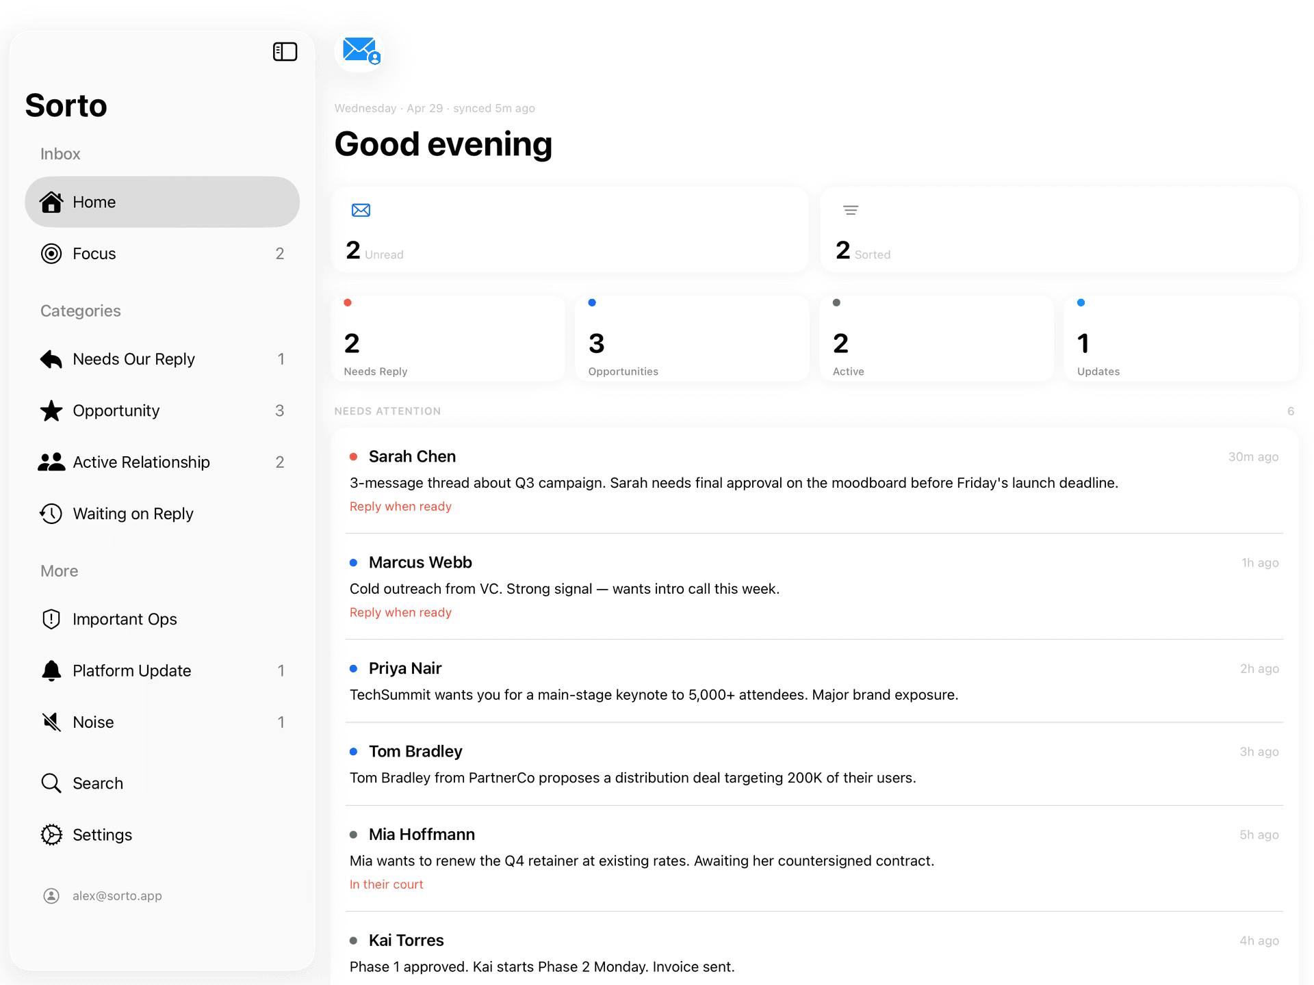Click the '30m ago' timestamp
This screenshot has height=985, width=1314.
[x=1253, y=457]
